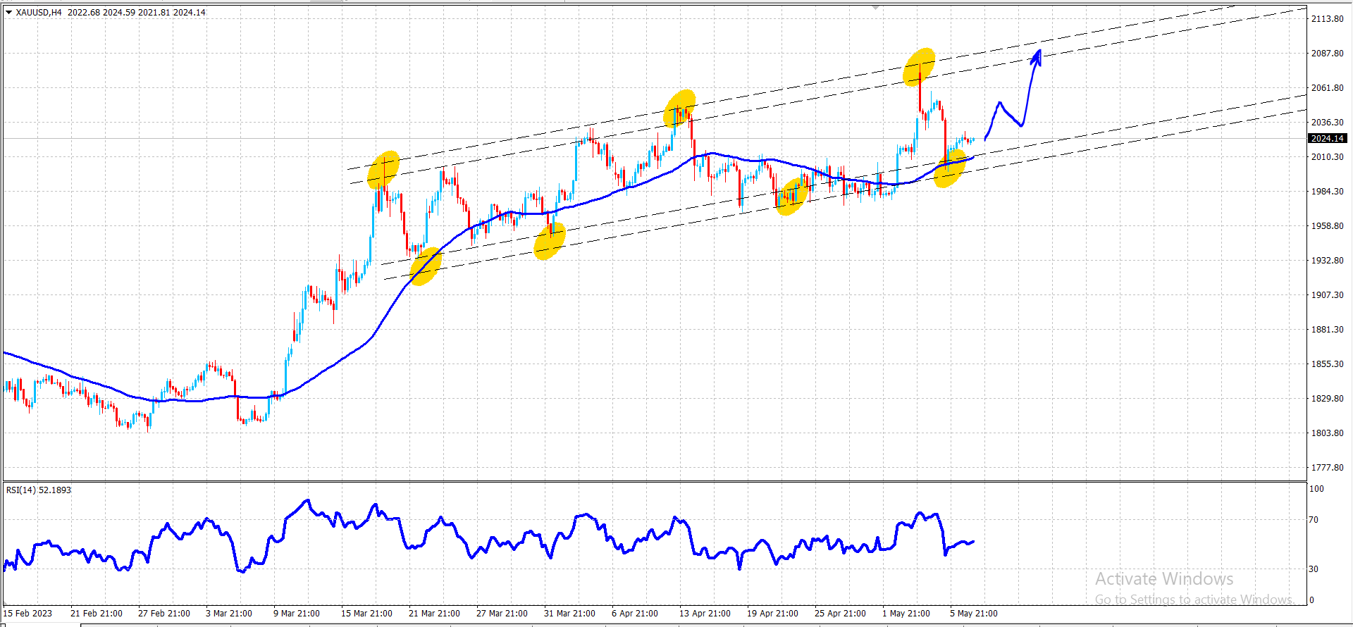Click the 9 Mar 21:00 time label

297,614
